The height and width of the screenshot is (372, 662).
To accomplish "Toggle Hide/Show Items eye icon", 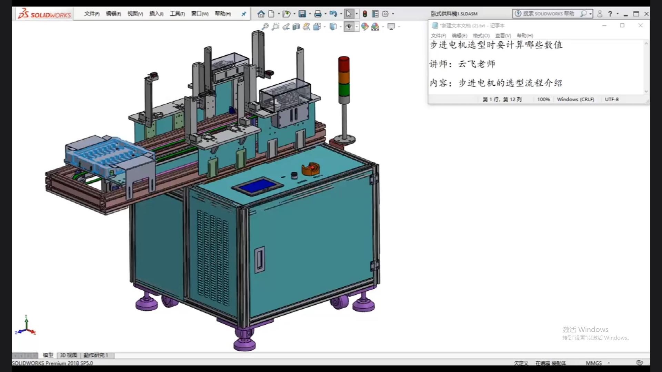I will coord(349,27).
